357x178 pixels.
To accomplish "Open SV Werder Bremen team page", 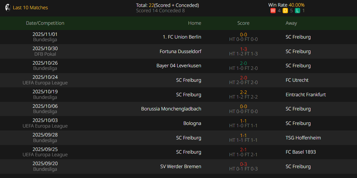I will 180,166.
